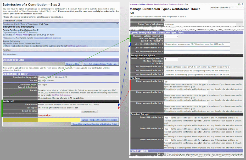Open Accessibility of file No. 1 dropdown
246x160 pixels.
pos(167,118)
